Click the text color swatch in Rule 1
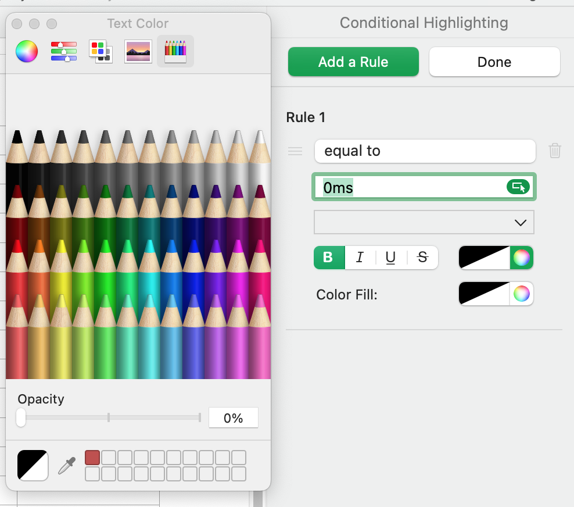This screenshot has width=574, height=507. tap(484, 258)
